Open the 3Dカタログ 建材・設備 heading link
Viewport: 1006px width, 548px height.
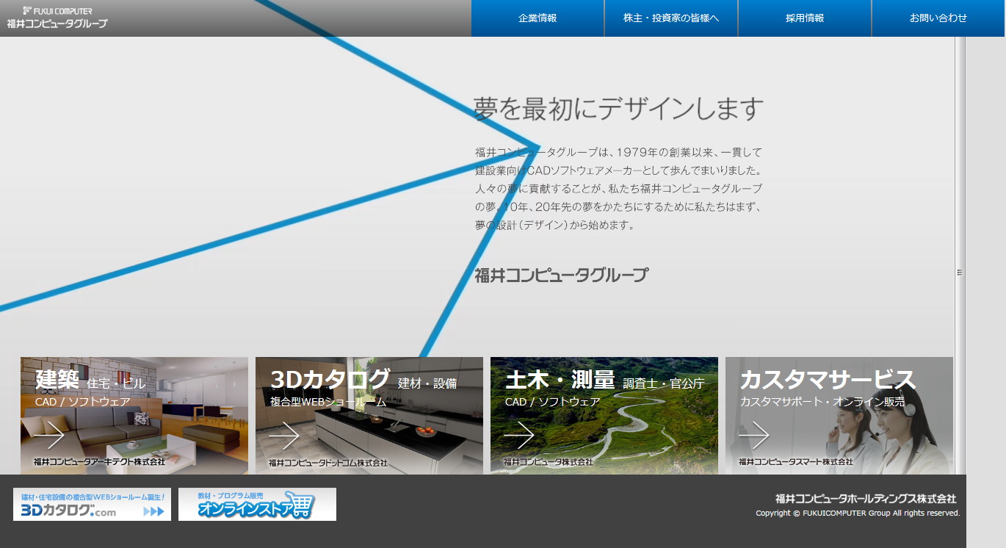point(363,381)
